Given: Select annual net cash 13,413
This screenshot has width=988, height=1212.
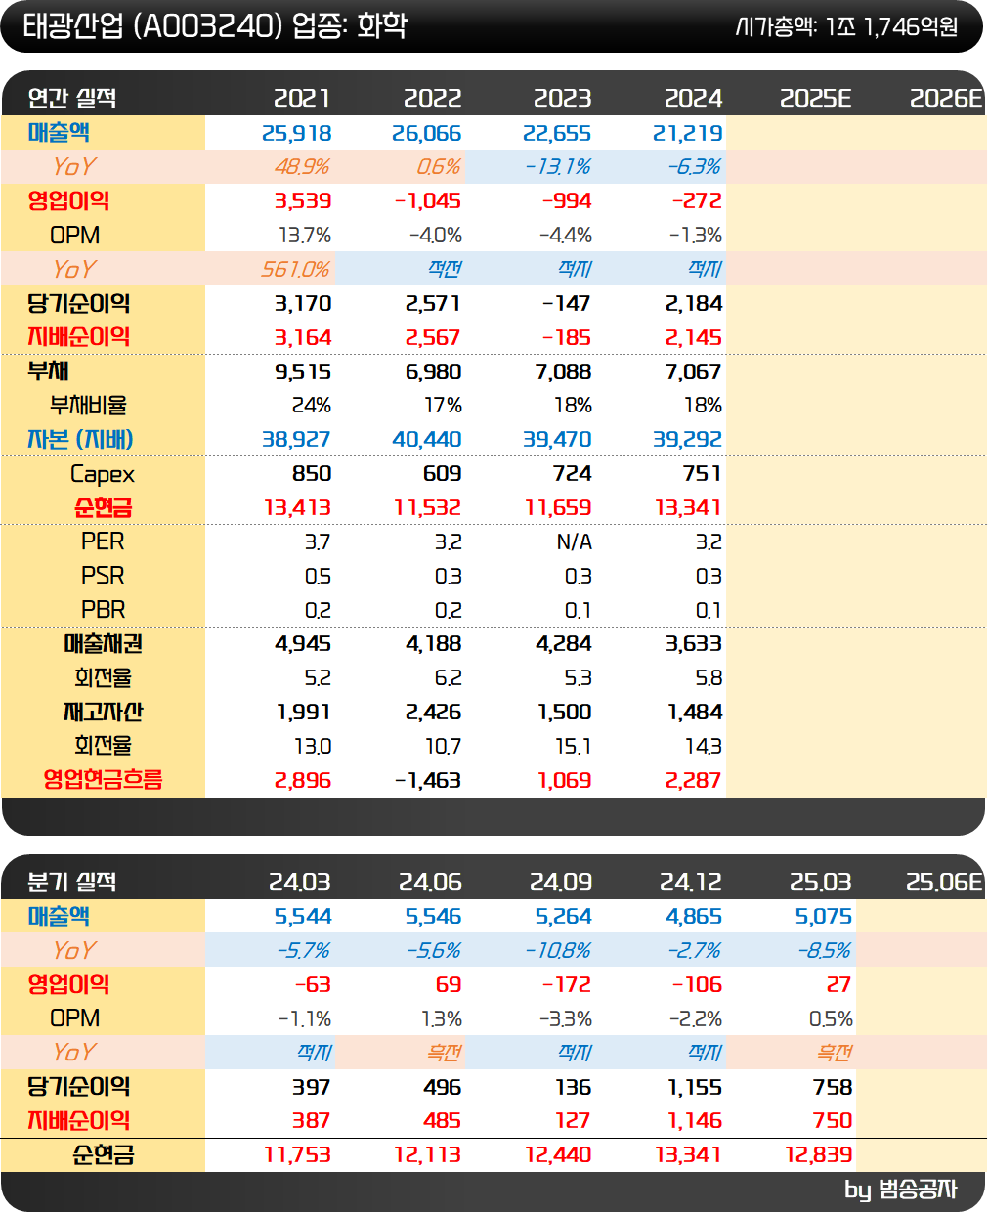Looking at the screenshot, I should 298,508.
